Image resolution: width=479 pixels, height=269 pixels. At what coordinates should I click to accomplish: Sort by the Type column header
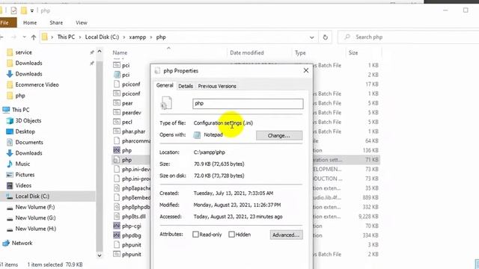pyautogui.click(x=300, y=53)
